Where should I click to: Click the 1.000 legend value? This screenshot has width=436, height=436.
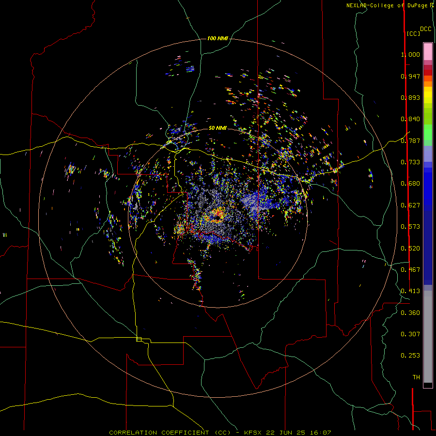[410, 54]
